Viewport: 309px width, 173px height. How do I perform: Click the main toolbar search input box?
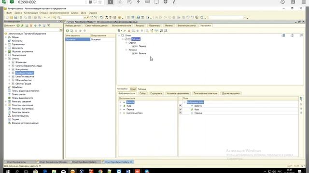pyautogui.click(x=73, y=17)
